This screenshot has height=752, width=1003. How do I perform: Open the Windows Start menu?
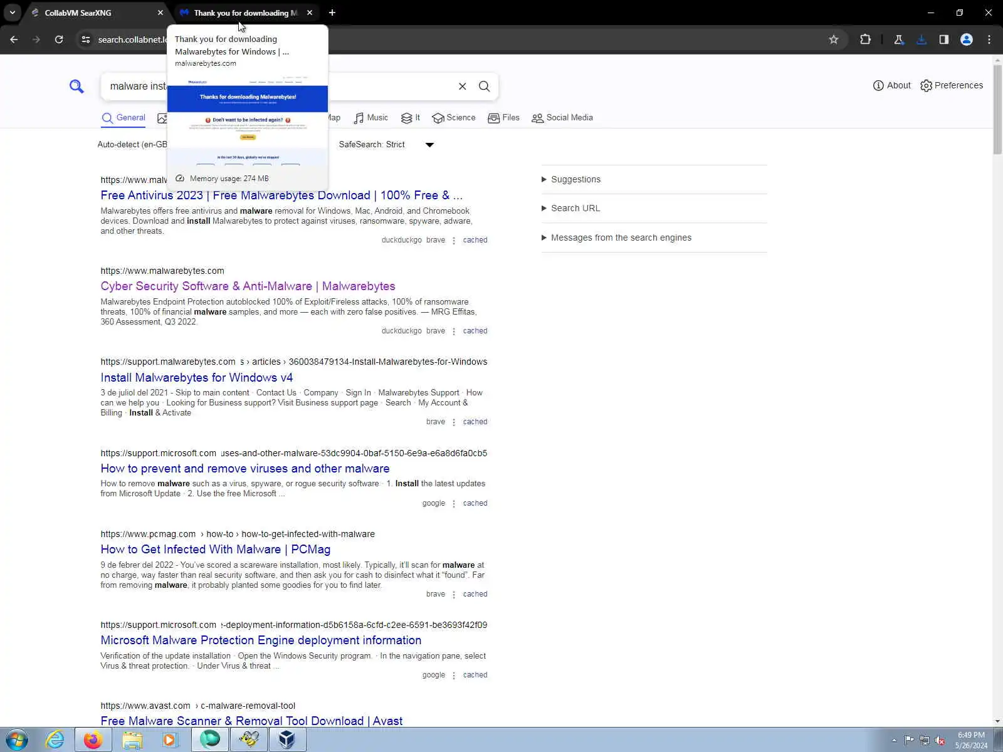click(16, 740)
